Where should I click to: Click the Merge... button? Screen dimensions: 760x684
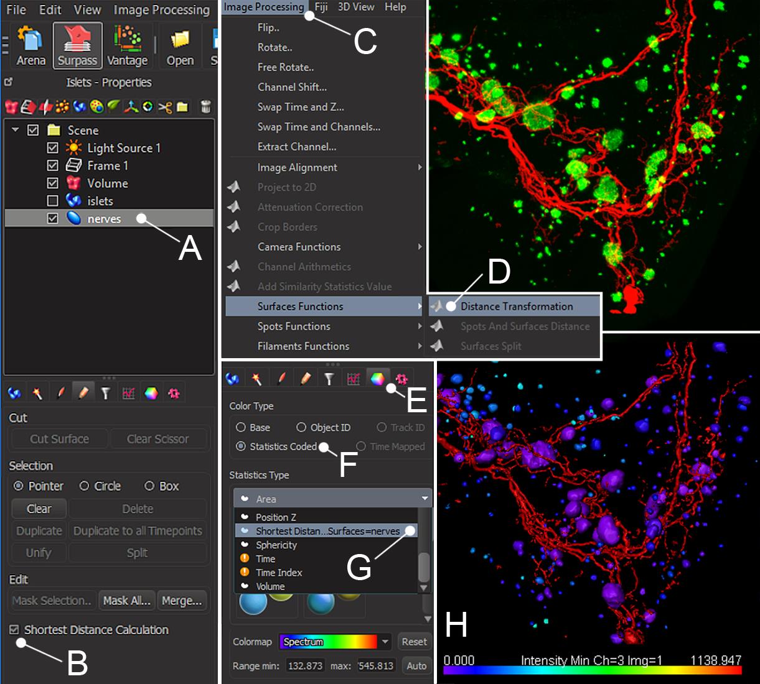(182, 601)
